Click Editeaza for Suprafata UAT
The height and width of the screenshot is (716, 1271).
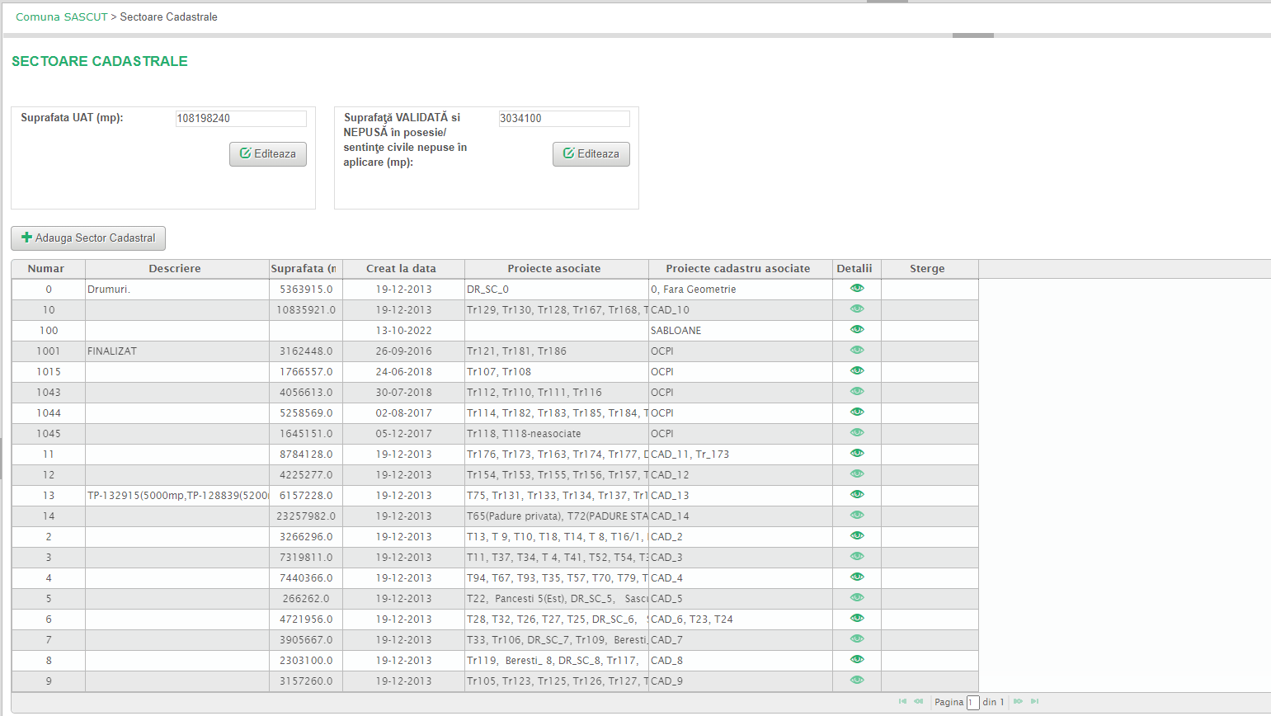[x=268, y=154]
